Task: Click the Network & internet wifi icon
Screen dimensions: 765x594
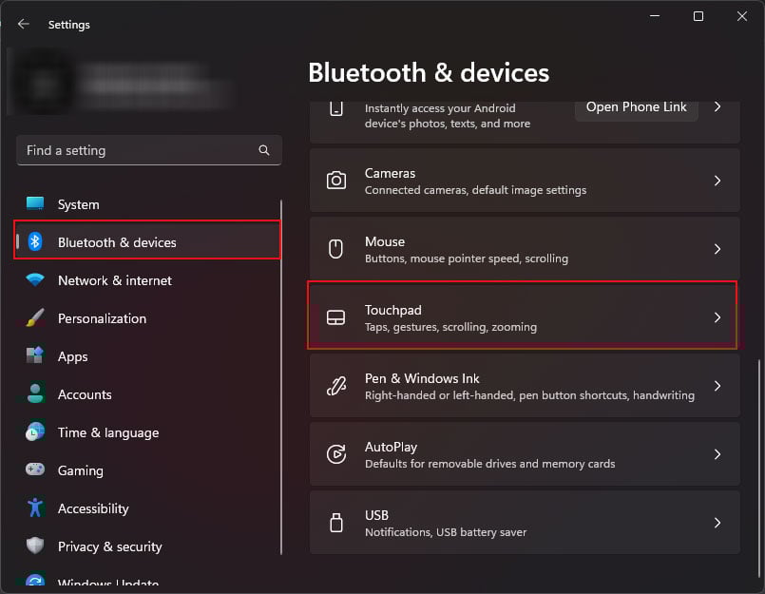Action: coord(35,280)
